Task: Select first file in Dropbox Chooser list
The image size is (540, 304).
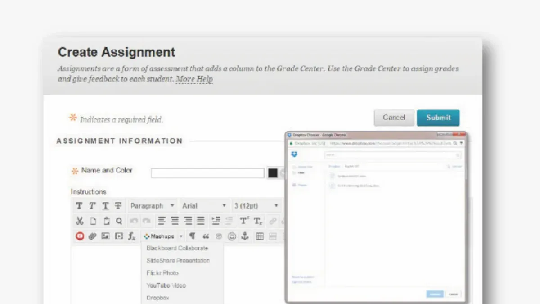Action: (351, 176)
